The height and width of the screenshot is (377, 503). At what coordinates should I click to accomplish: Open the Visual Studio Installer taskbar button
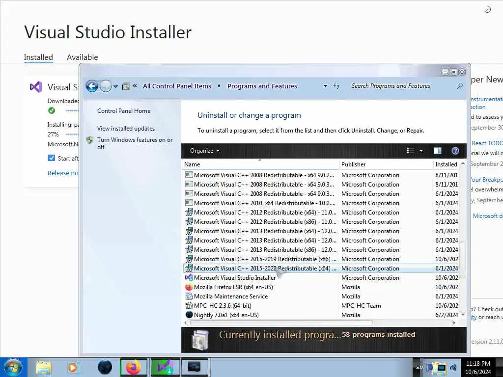tap(165, 367)
